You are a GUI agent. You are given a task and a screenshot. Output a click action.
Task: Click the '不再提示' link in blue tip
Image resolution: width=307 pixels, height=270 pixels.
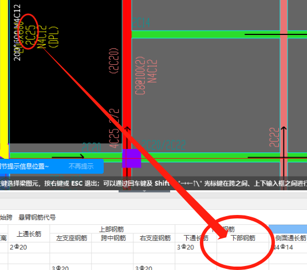[81, 166]
